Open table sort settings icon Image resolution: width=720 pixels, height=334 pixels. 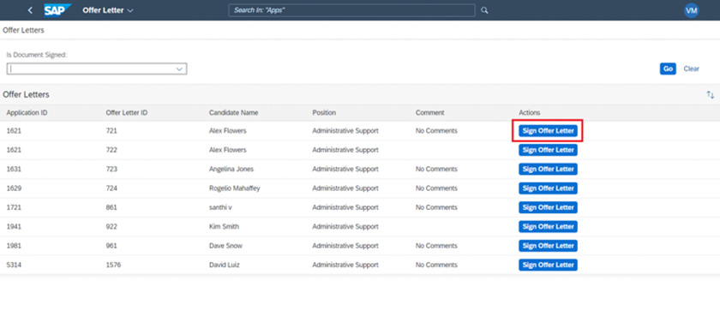(x=711, y=95)
